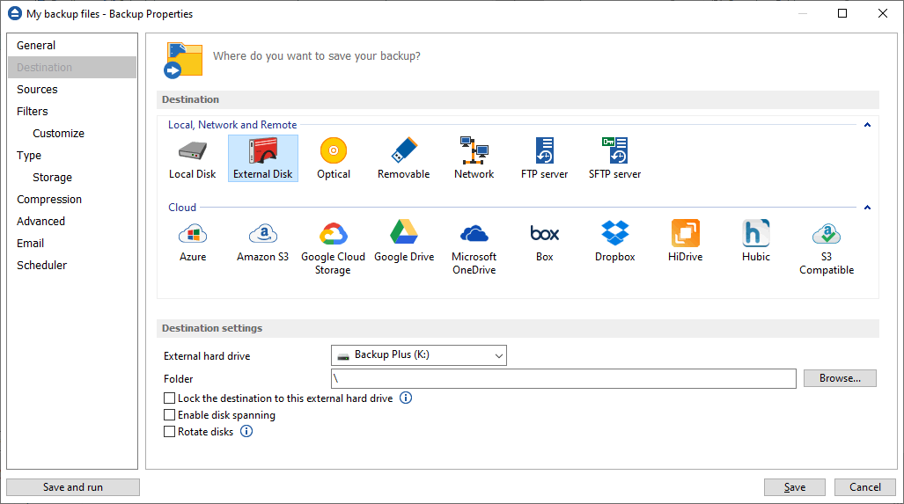Select S3 Compatible destination
The image size is (904, 504).
click(x=827, y=248)
